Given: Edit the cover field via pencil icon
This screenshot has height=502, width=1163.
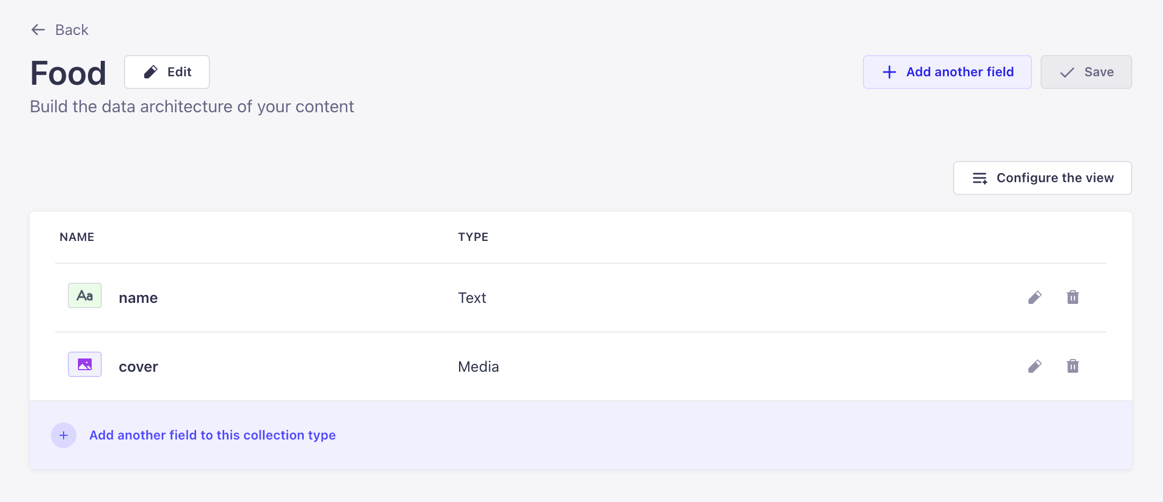Looking at the screenshot, I should [1035, 366].
